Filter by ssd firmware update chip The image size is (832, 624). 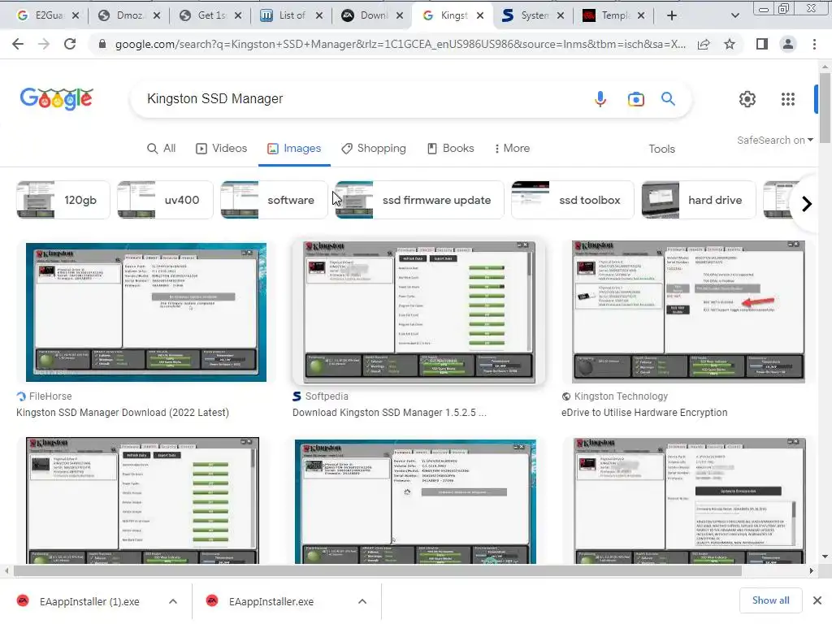click(x=419, y=200)
